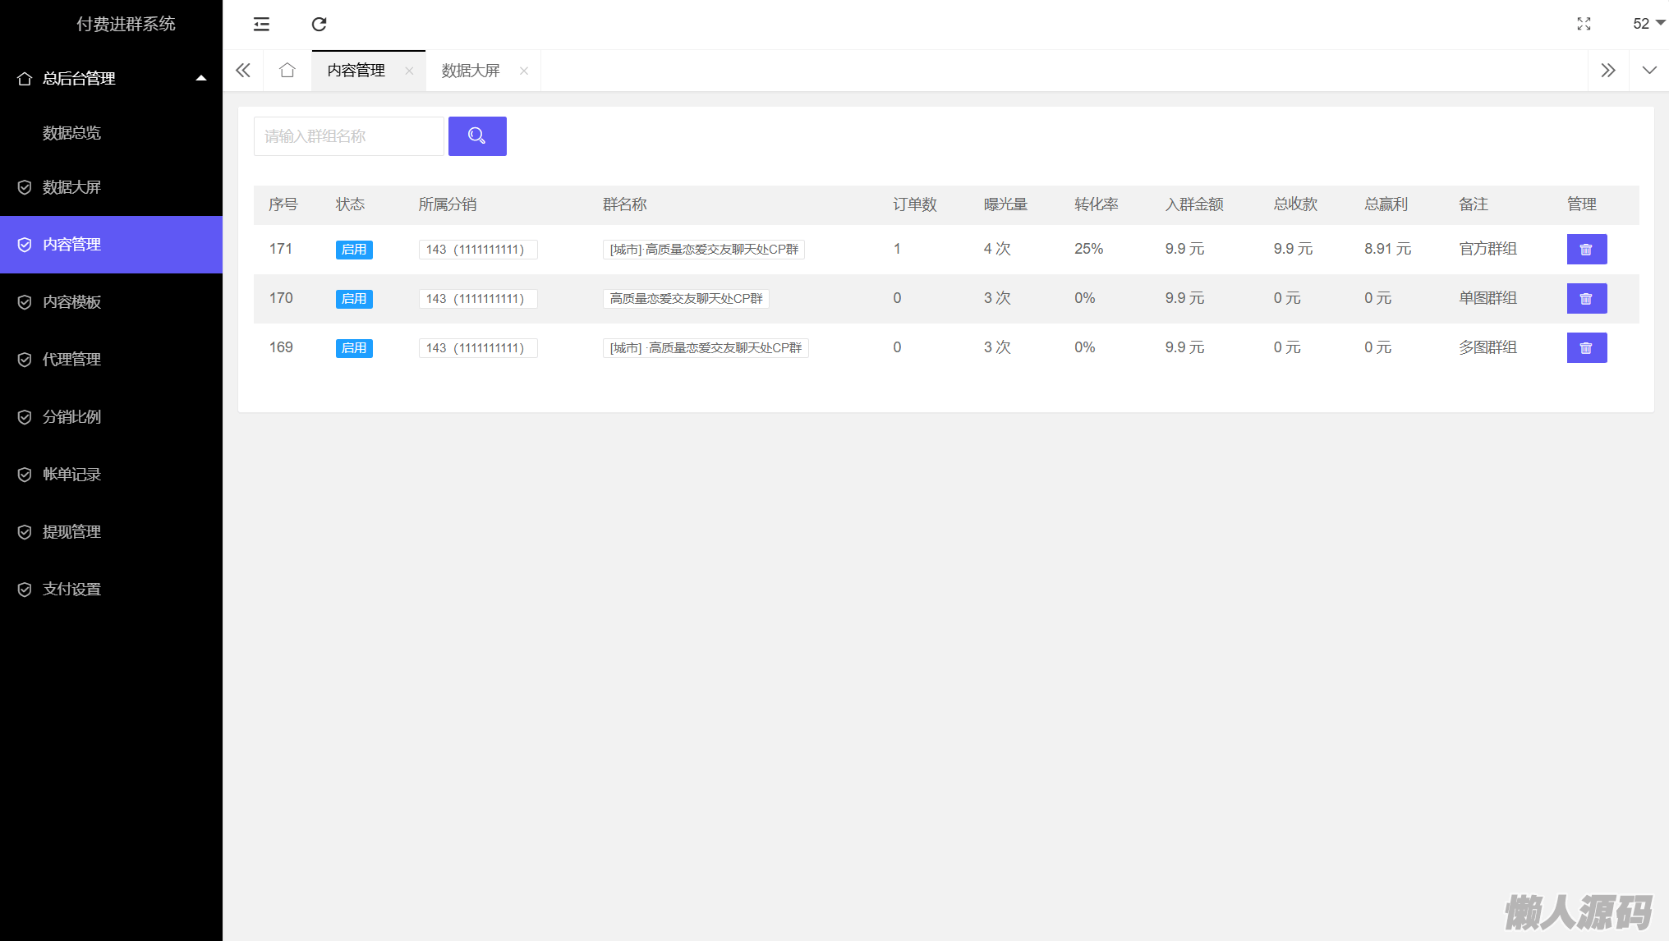Toggle the 启用 status badge for row 171

354,250
